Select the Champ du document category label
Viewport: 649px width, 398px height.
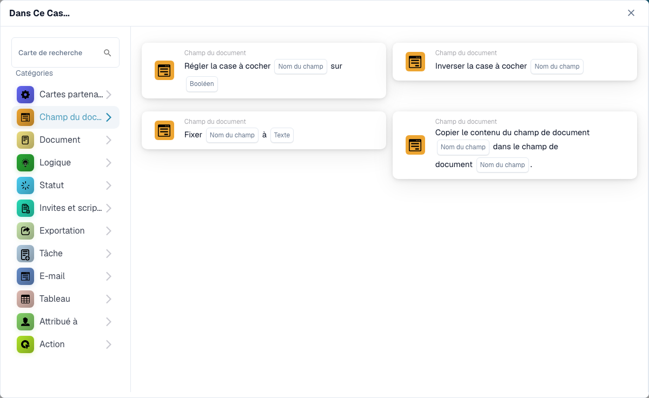(70, 117)
